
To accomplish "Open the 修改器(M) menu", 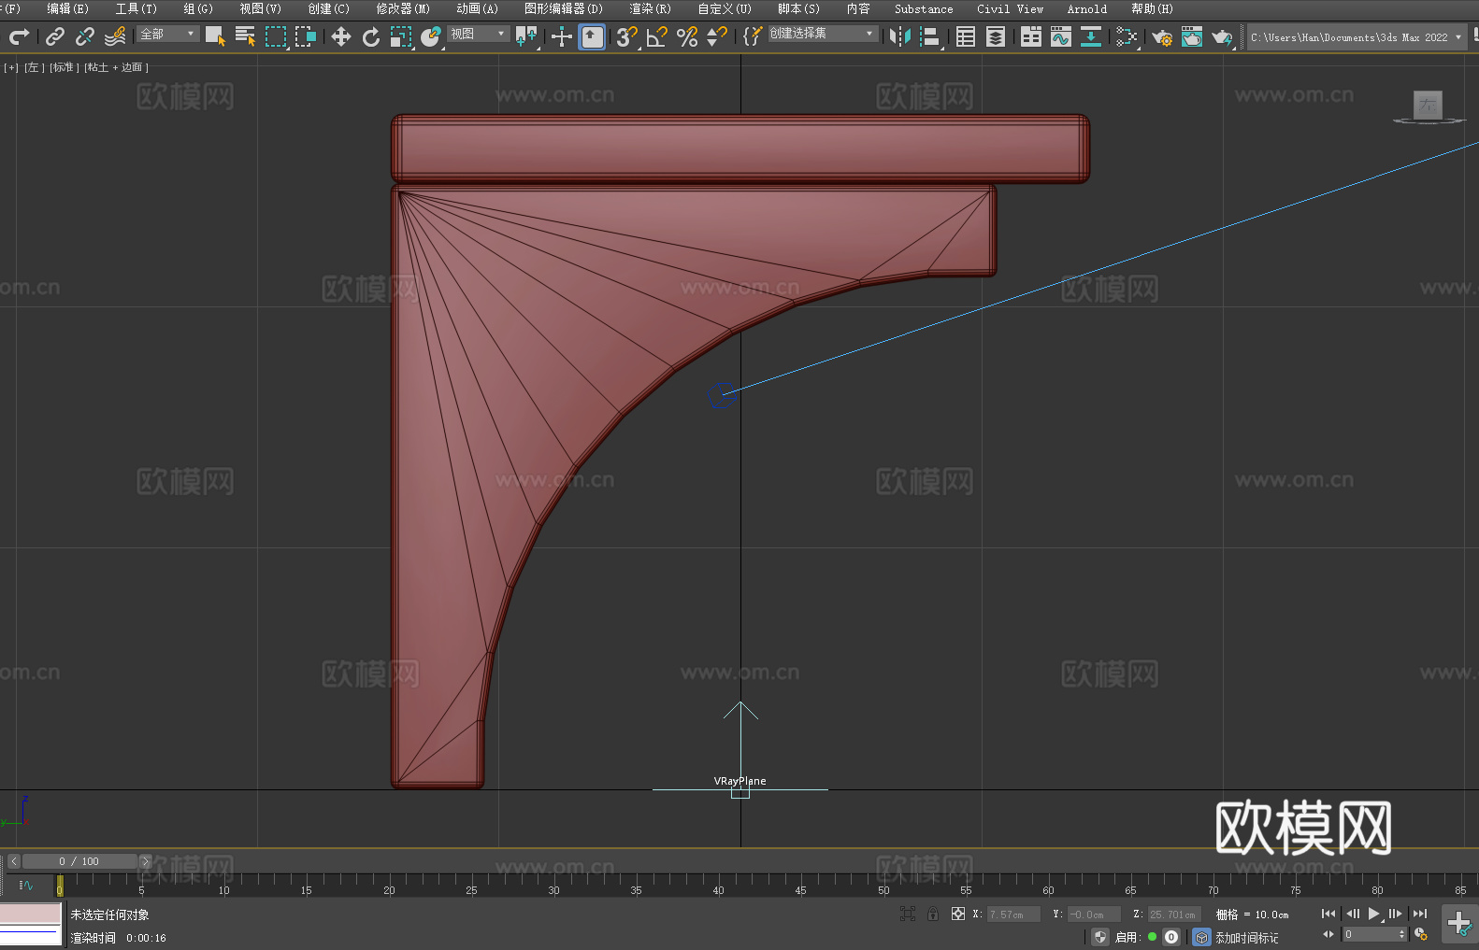I will 403,8.
